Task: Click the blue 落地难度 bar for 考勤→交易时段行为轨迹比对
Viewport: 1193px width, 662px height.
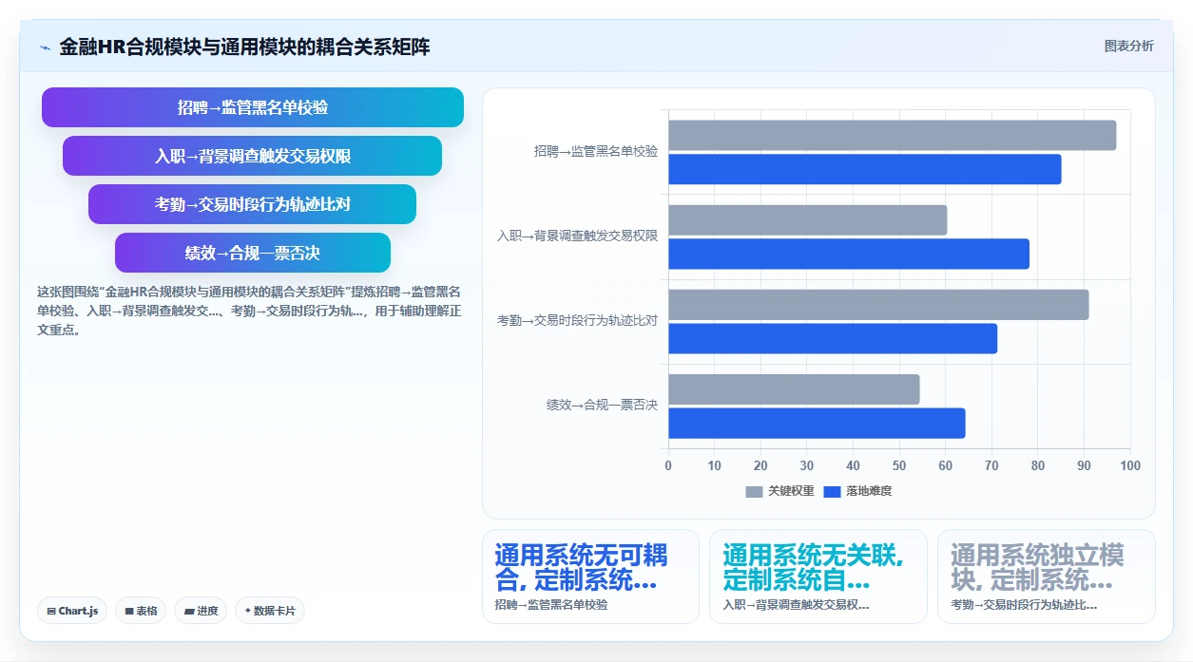Action: (x=833, y=338)
